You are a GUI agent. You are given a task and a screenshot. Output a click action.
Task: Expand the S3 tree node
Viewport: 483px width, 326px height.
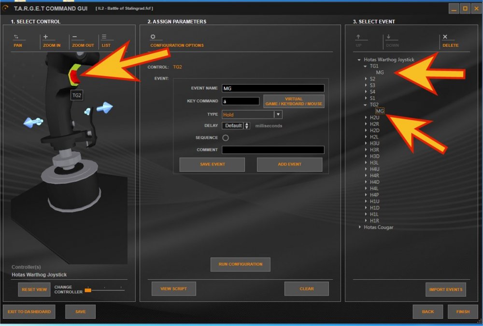pos(366,85)
